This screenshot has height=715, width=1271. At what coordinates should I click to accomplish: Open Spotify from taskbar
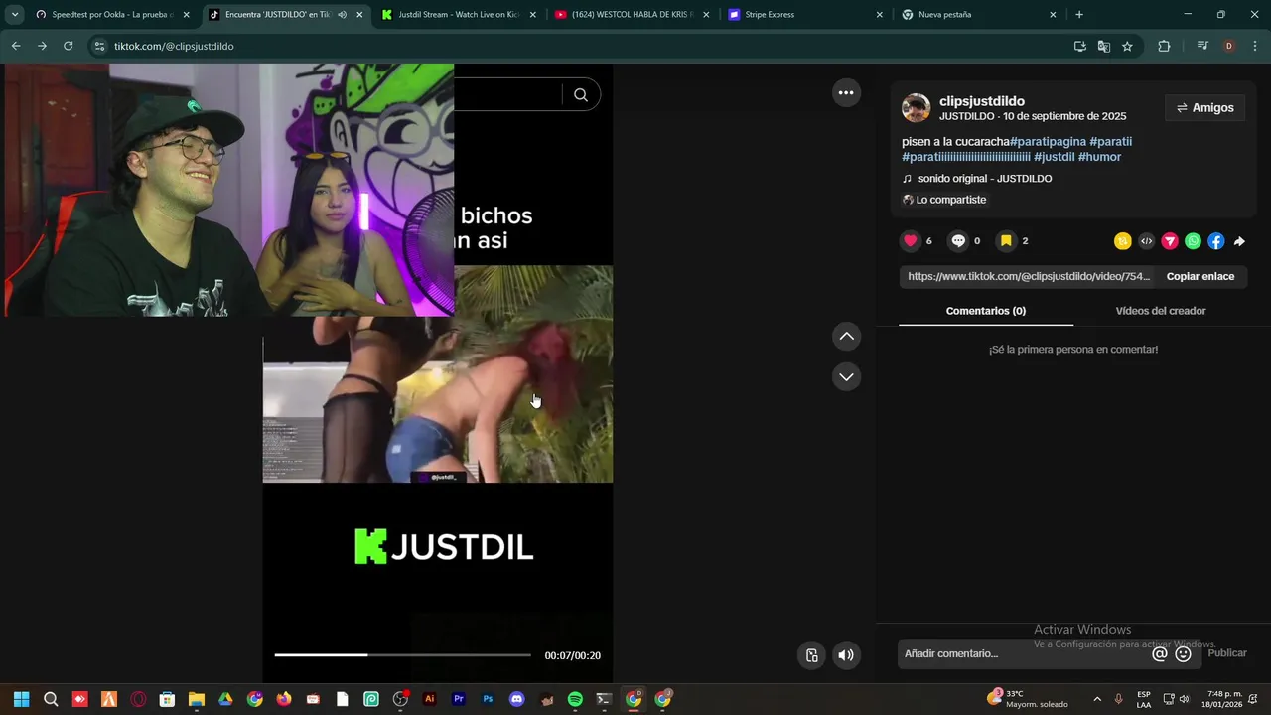(x=575, y=699)
